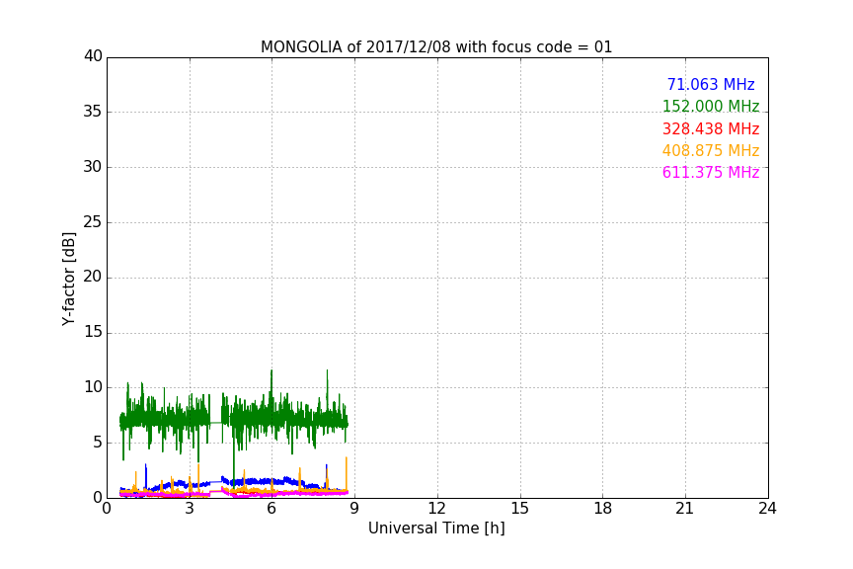
Task: Select the 611.375 MHz legend label
Action: coord(711,172)
